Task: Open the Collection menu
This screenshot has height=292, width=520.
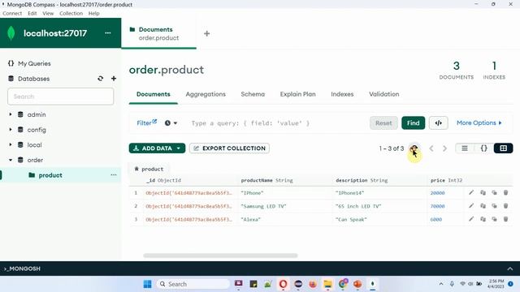Action: tap(71, 13)
